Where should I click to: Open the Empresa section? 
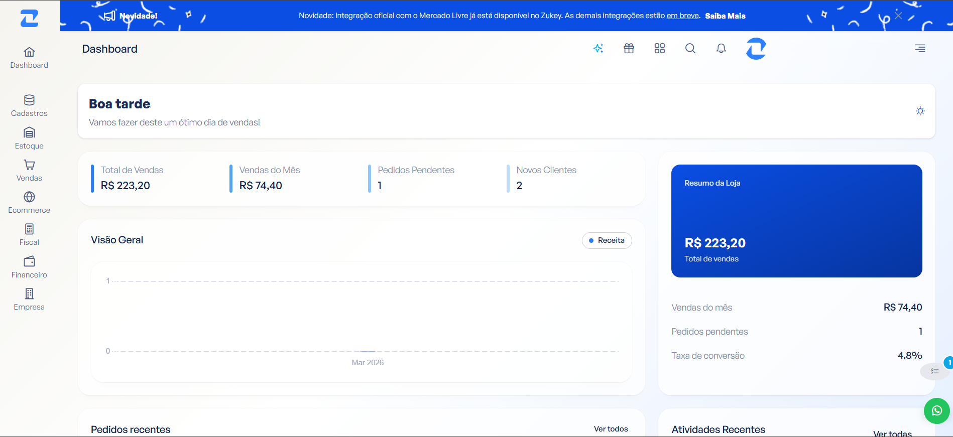29,300
